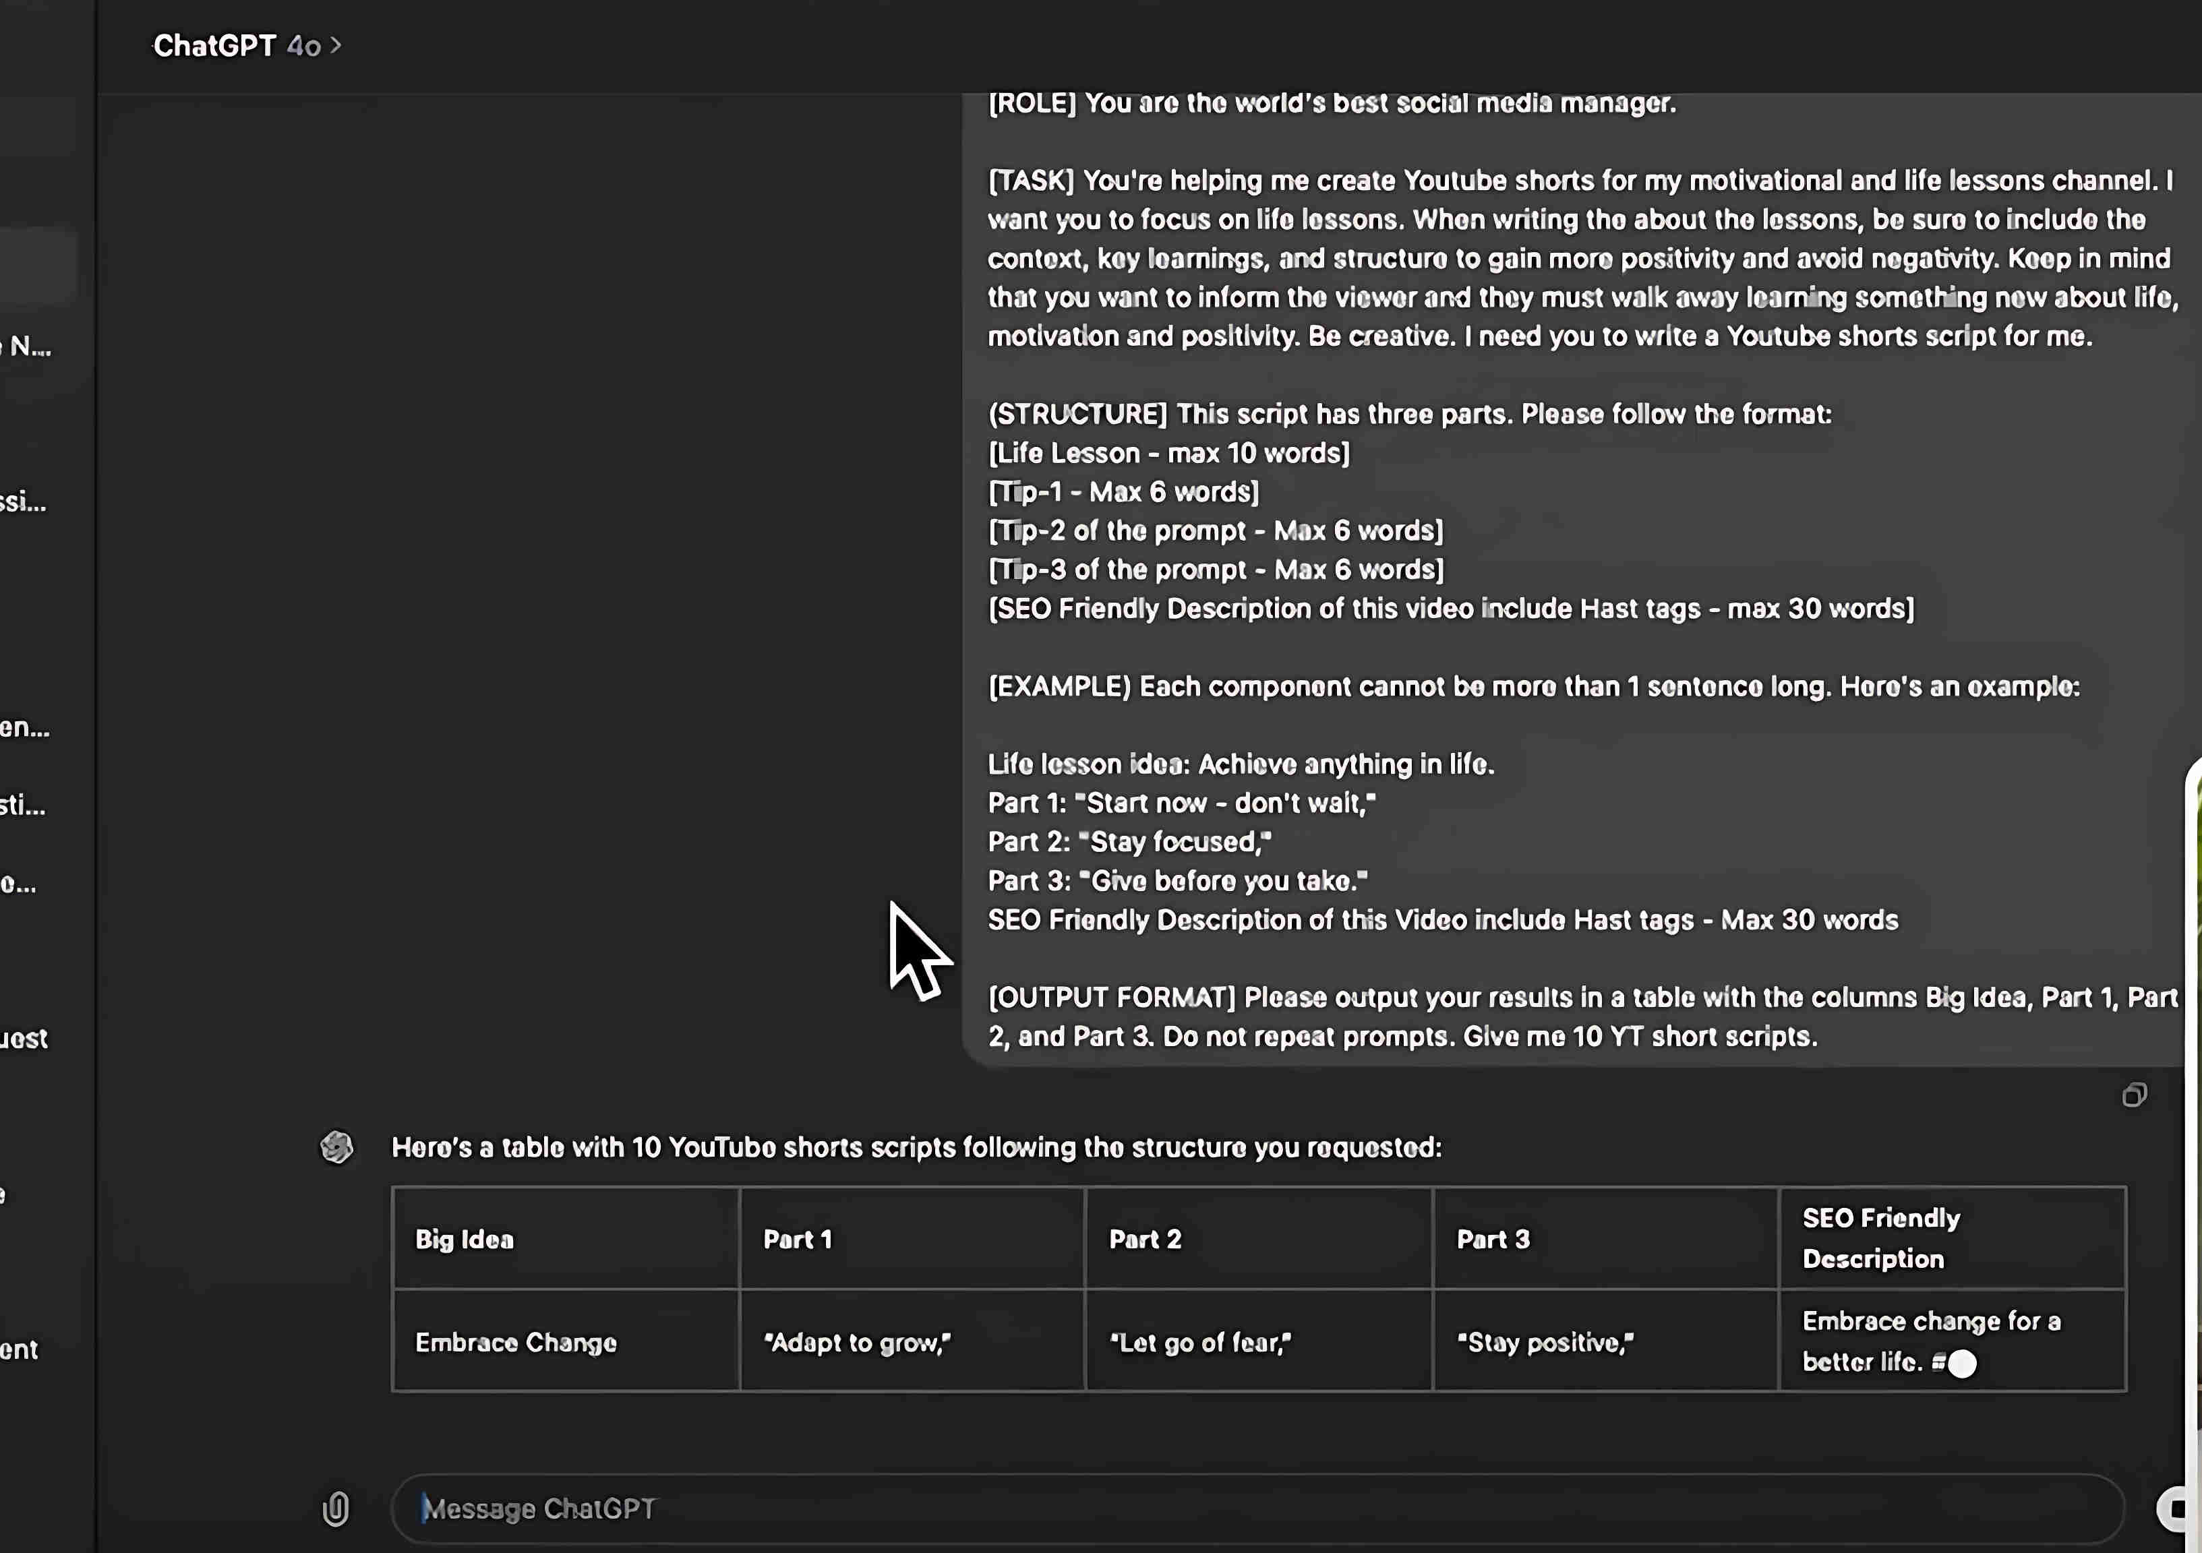Click 'Life lesson idea: Achieve anything in life.' line

[x=1241, y=764]
